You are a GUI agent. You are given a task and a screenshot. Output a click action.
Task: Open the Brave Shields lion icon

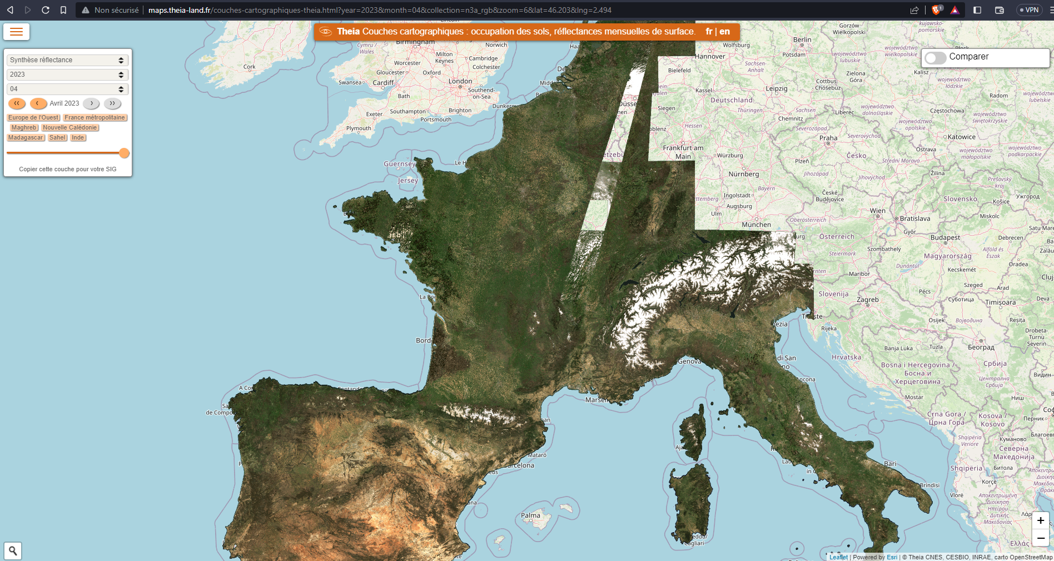tap(936, 10)
